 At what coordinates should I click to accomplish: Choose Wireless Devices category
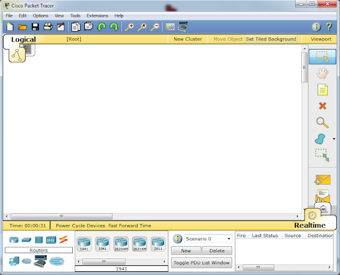click(51, 240)
